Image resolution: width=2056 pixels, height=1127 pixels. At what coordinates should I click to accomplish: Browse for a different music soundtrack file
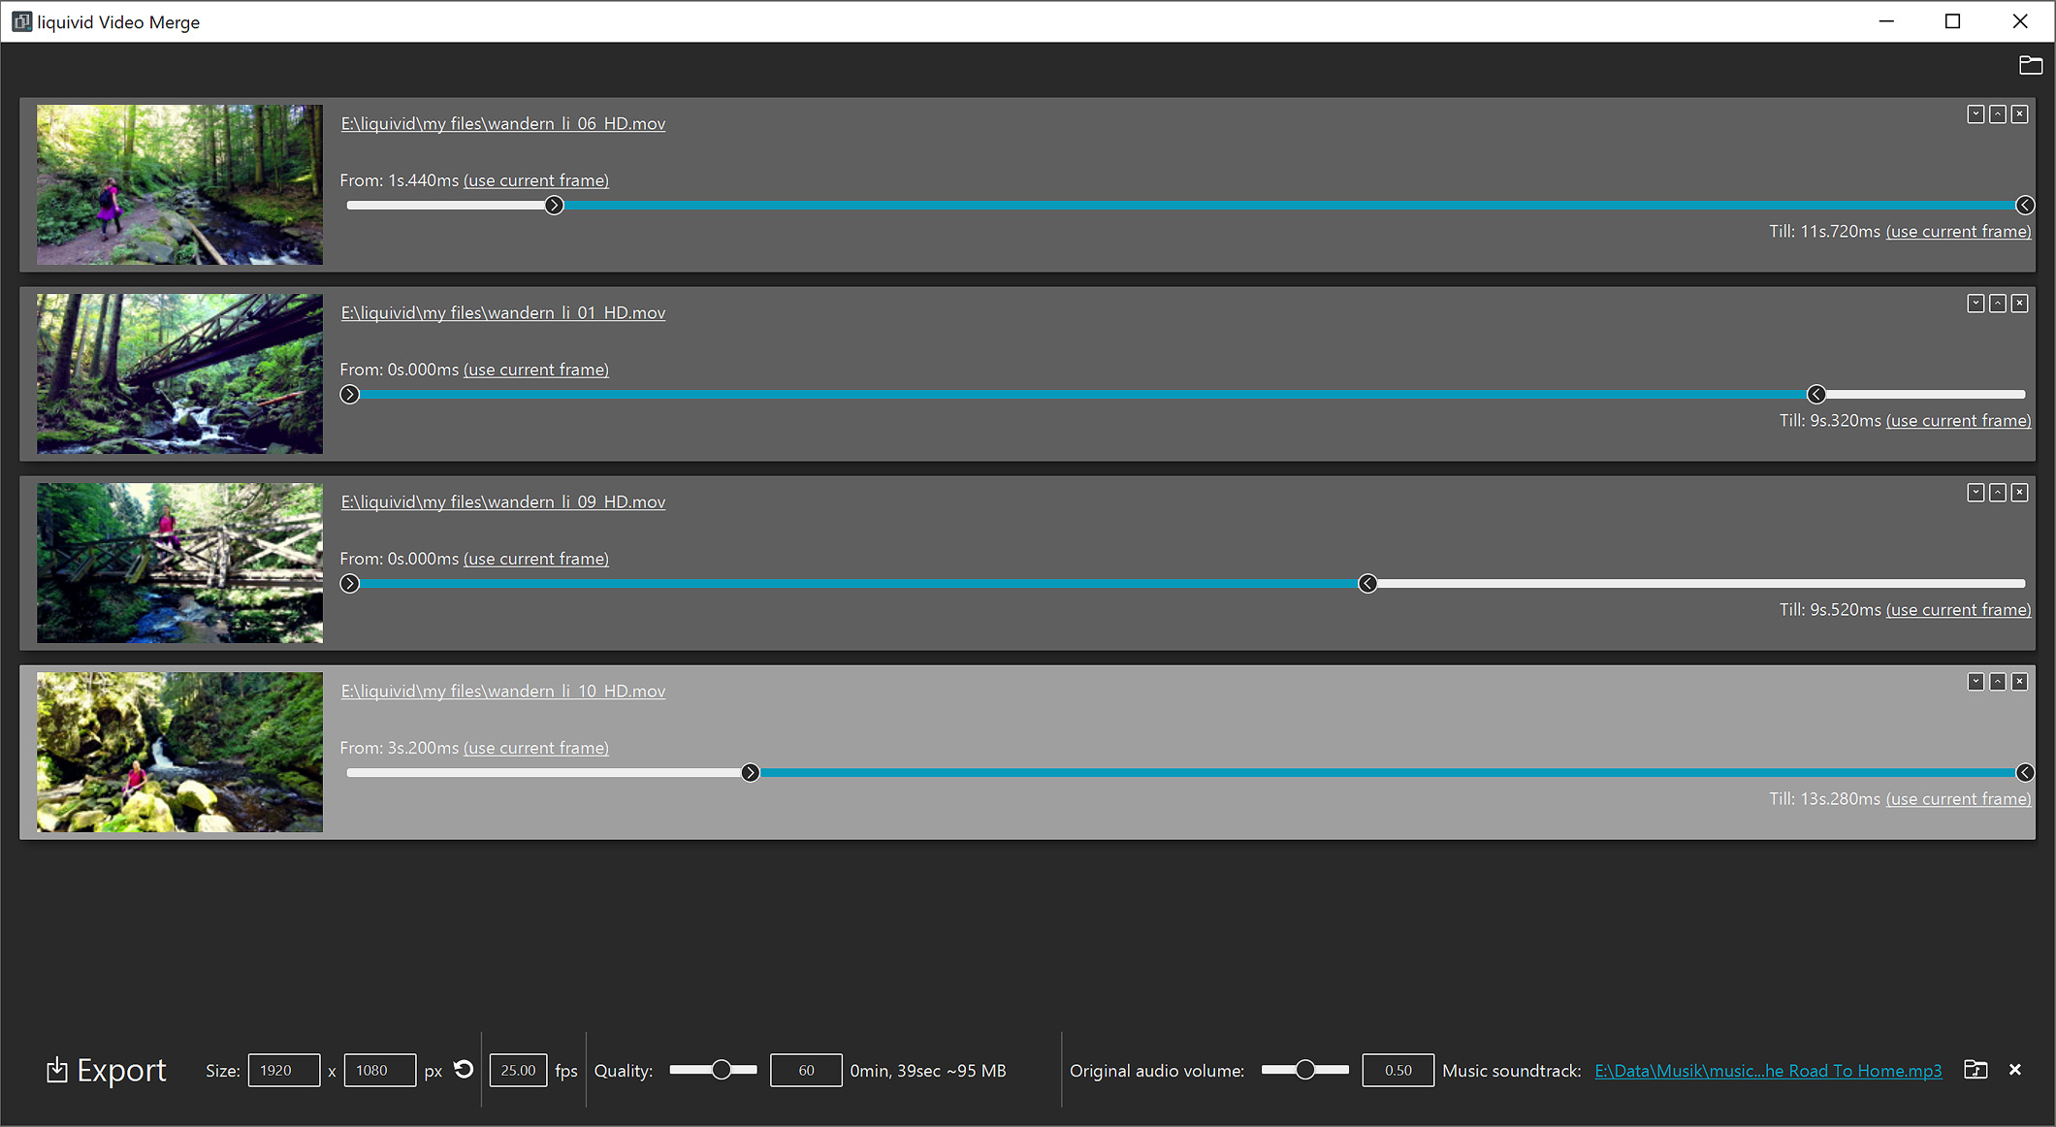click(x=1976, y=1070)
